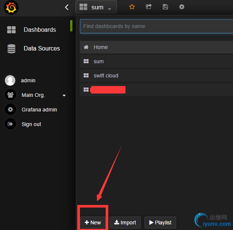Open the Dashboards menu item
Screen dimensions: 233x230
pos(40,30)
